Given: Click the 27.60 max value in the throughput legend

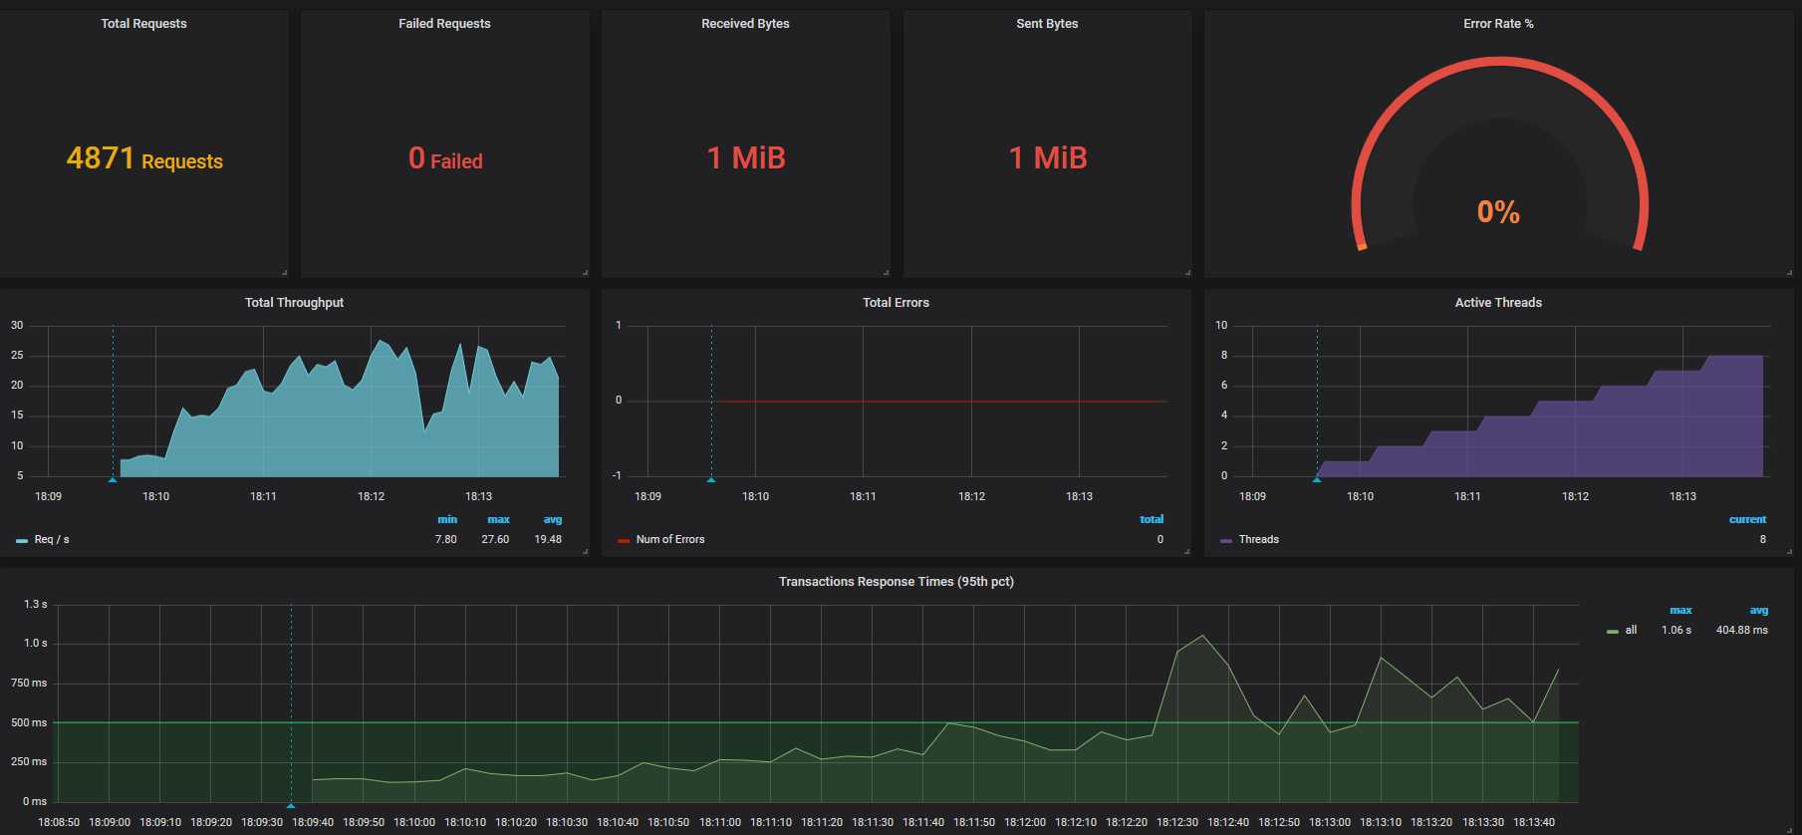Looking at the screenshot, I should pos(495,540).
